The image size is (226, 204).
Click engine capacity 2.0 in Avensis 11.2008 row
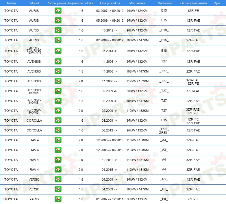(81, 81)
